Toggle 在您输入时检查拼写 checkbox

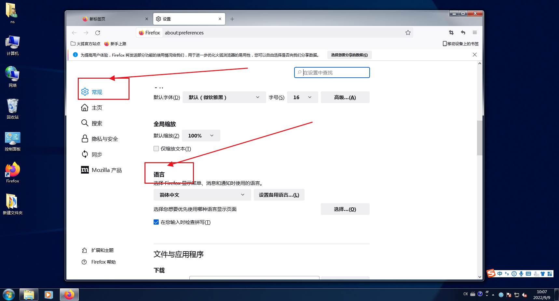click(156, 222)
